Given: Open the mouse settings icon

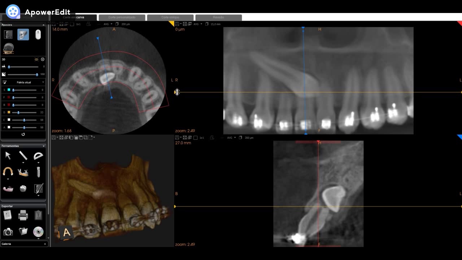Looking at the screenshot, I should click(x=38, y=35).
